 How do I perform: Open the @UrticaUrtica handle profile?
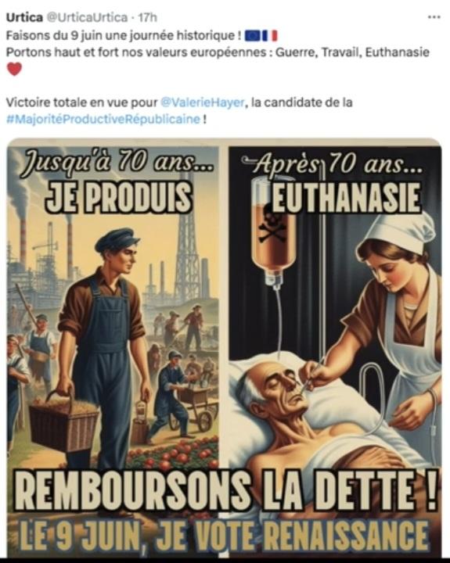click(88, 17)
